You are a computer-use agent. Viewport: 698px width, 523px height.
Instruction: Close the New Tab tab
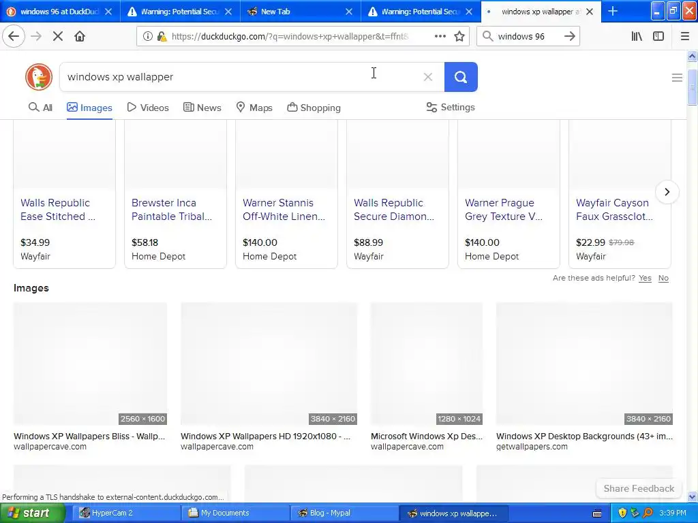coord(348,12)
